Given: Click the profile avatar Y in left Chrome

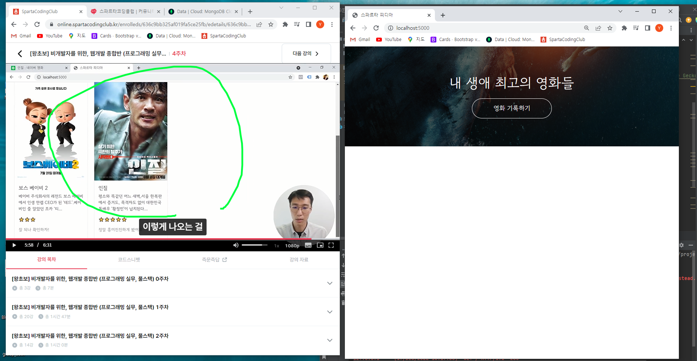Looking at the screenshot, I should [x=320, y=24].
